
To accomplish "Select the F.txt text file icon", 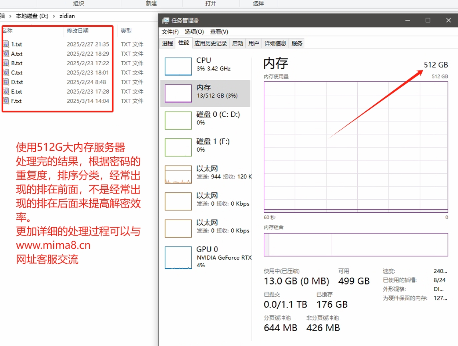I will (7, 101).
